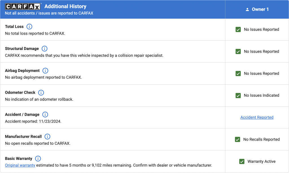Click the Additional History heading
Screen dimensions: 289x173
coord(65,6)
